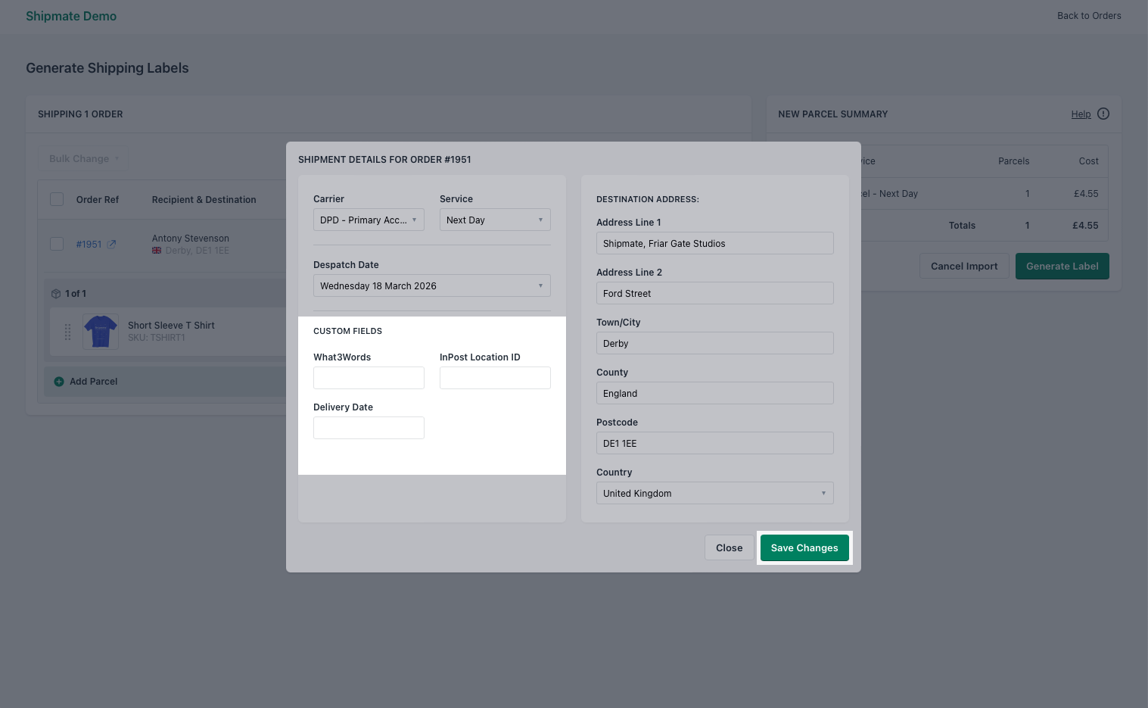Select "Back to Orders" in the top navigation
The width and height of the screenshot is (1148, 708).
[1089, 15]
